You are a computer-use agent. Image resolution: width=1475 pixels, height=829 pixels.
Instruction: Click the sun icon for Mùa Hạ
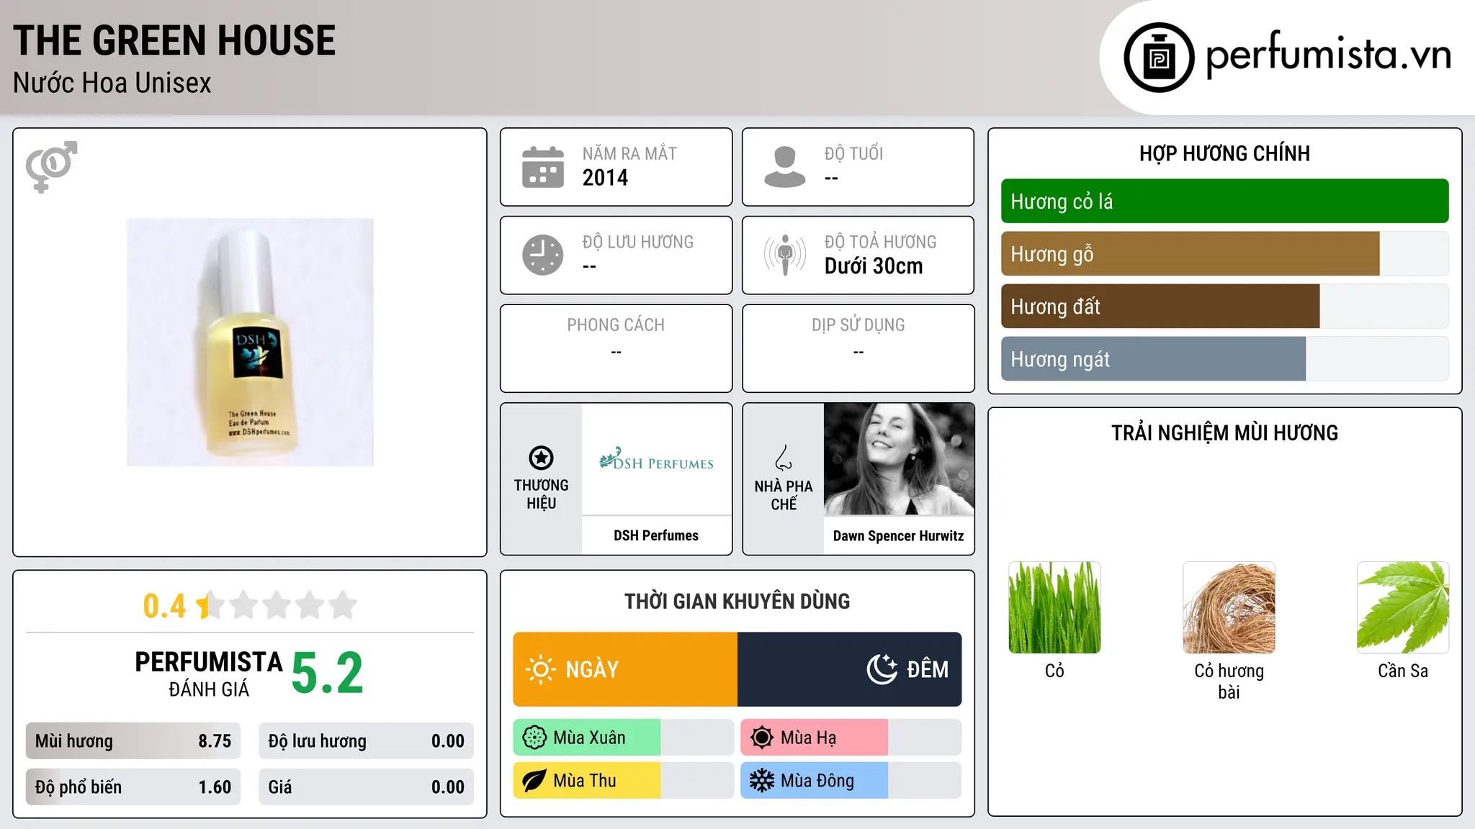coord(762,738)
